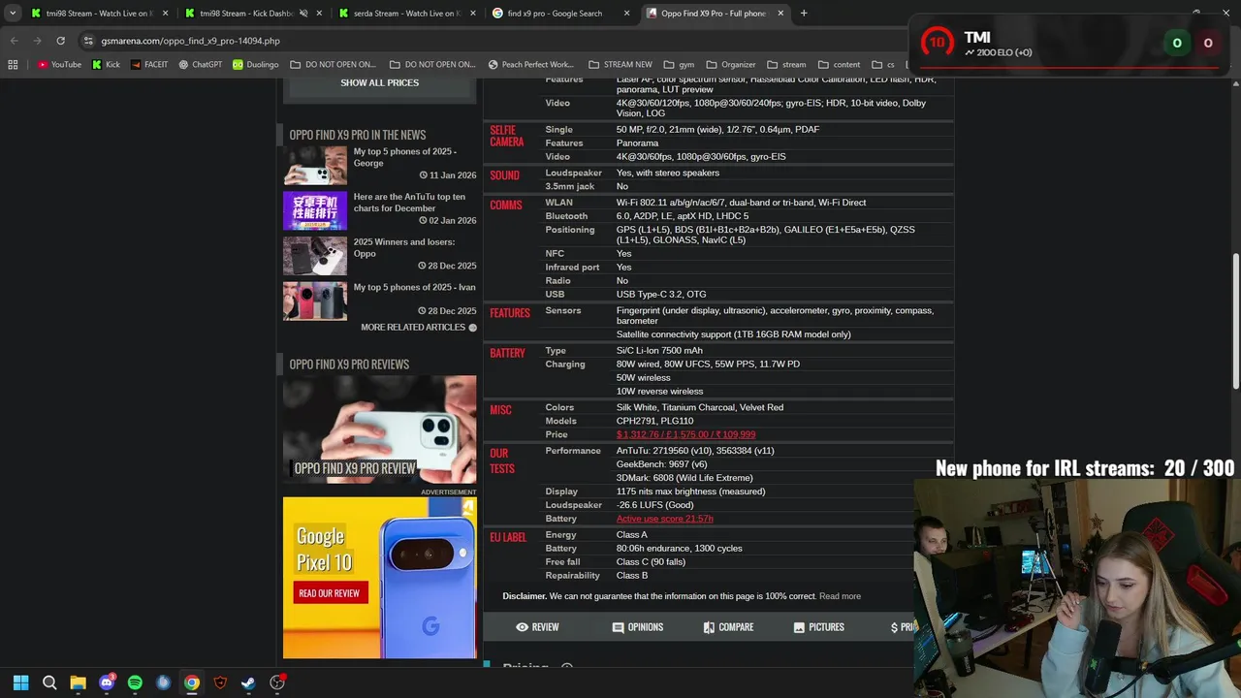Image resolution: width=1241 pixels, height=698 pixels.
Task: Reload the current page
Action: tap(60, 41)
